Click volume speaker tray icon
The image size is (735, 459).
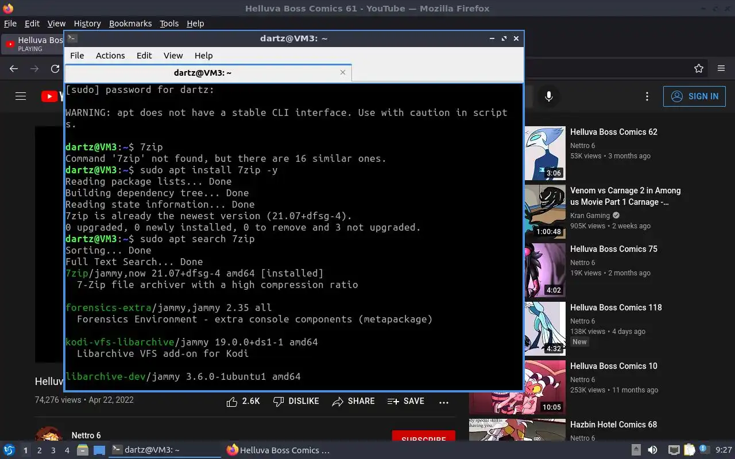tap(652, 450)
